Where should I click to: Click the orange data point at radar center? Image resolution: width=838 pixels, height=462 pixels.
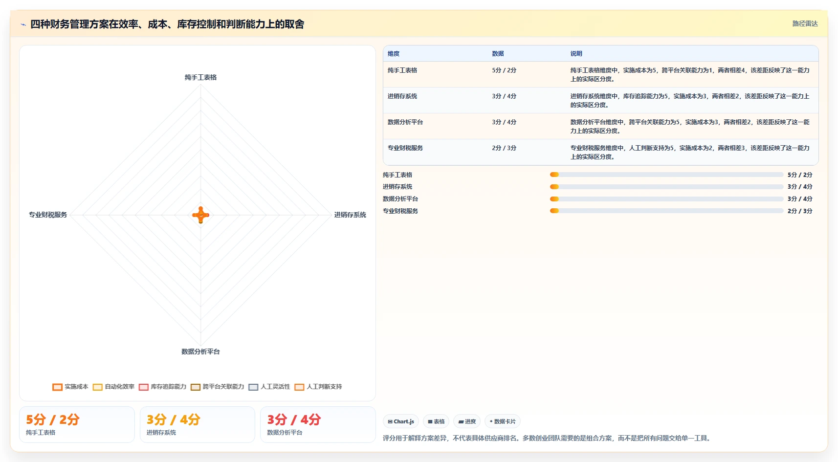[x=200, y=215]
